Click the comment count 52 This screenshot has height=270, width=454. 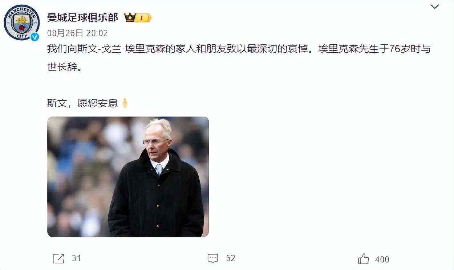pyautogui.click(x=231, y=258)
